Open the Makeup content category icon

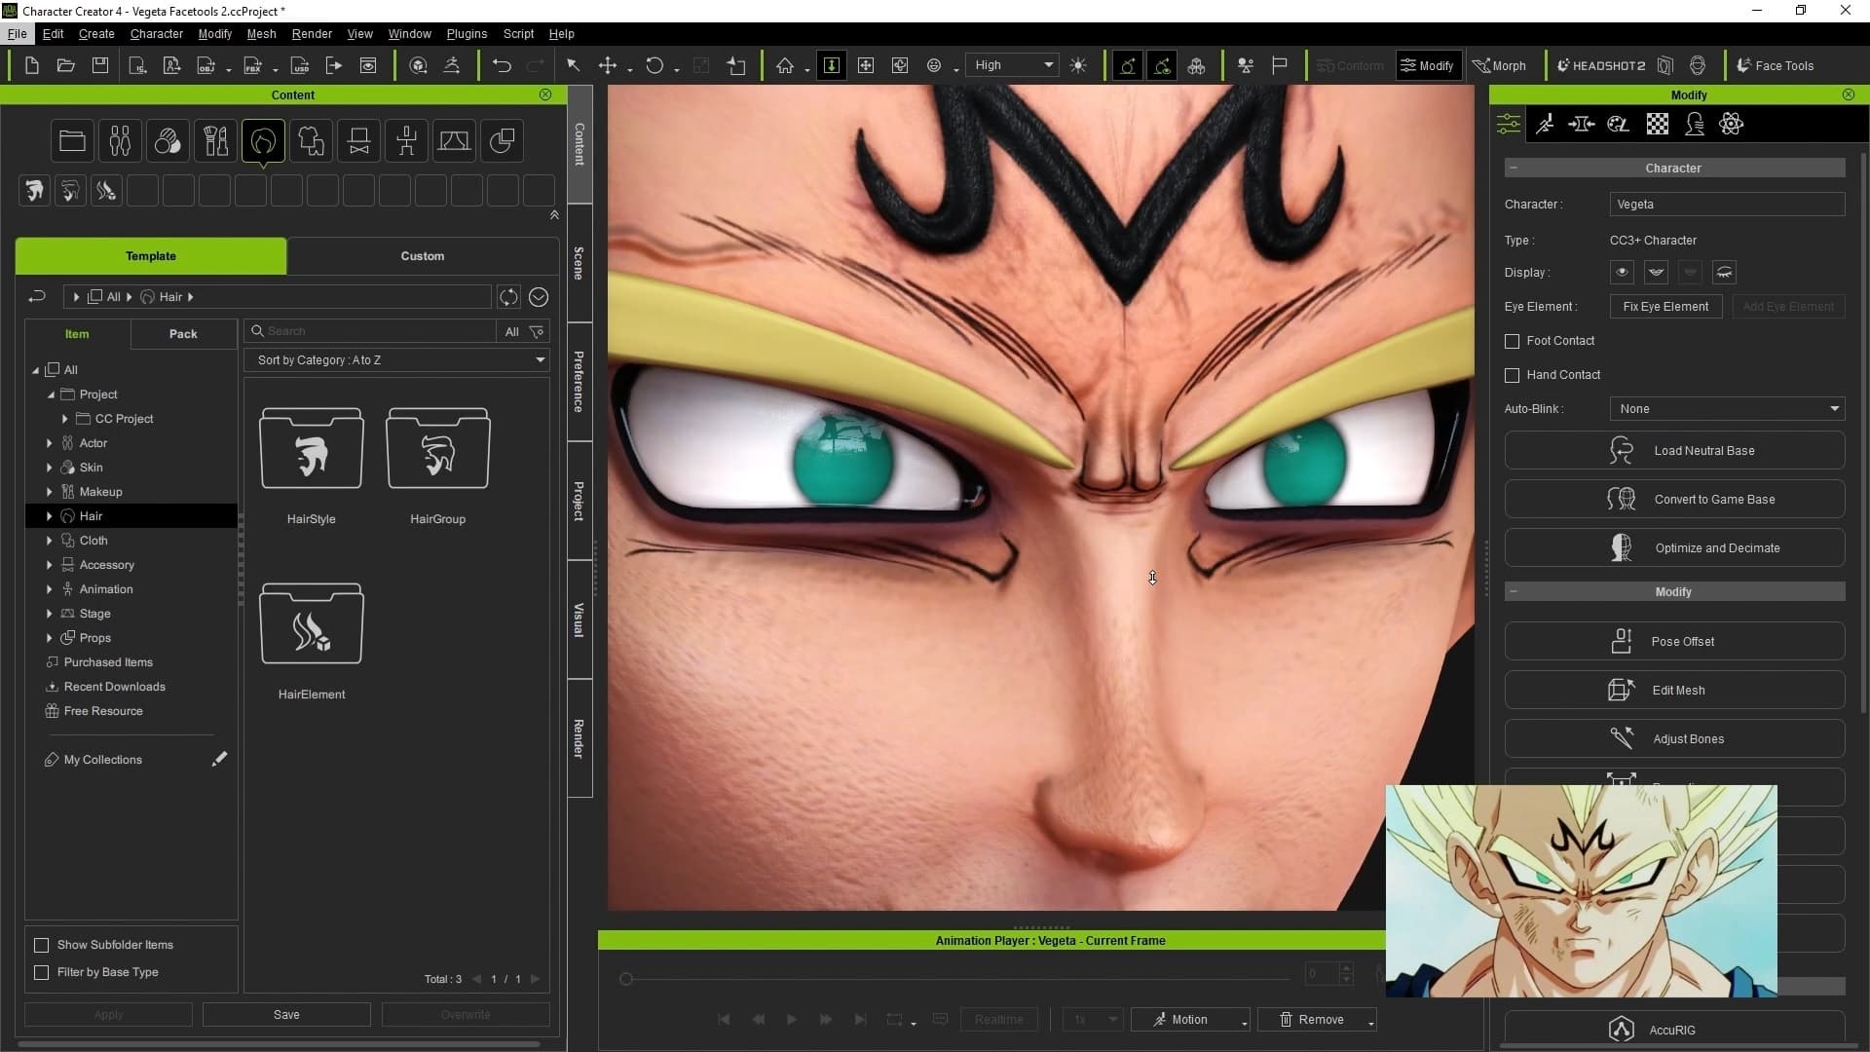tap(215, 141)
